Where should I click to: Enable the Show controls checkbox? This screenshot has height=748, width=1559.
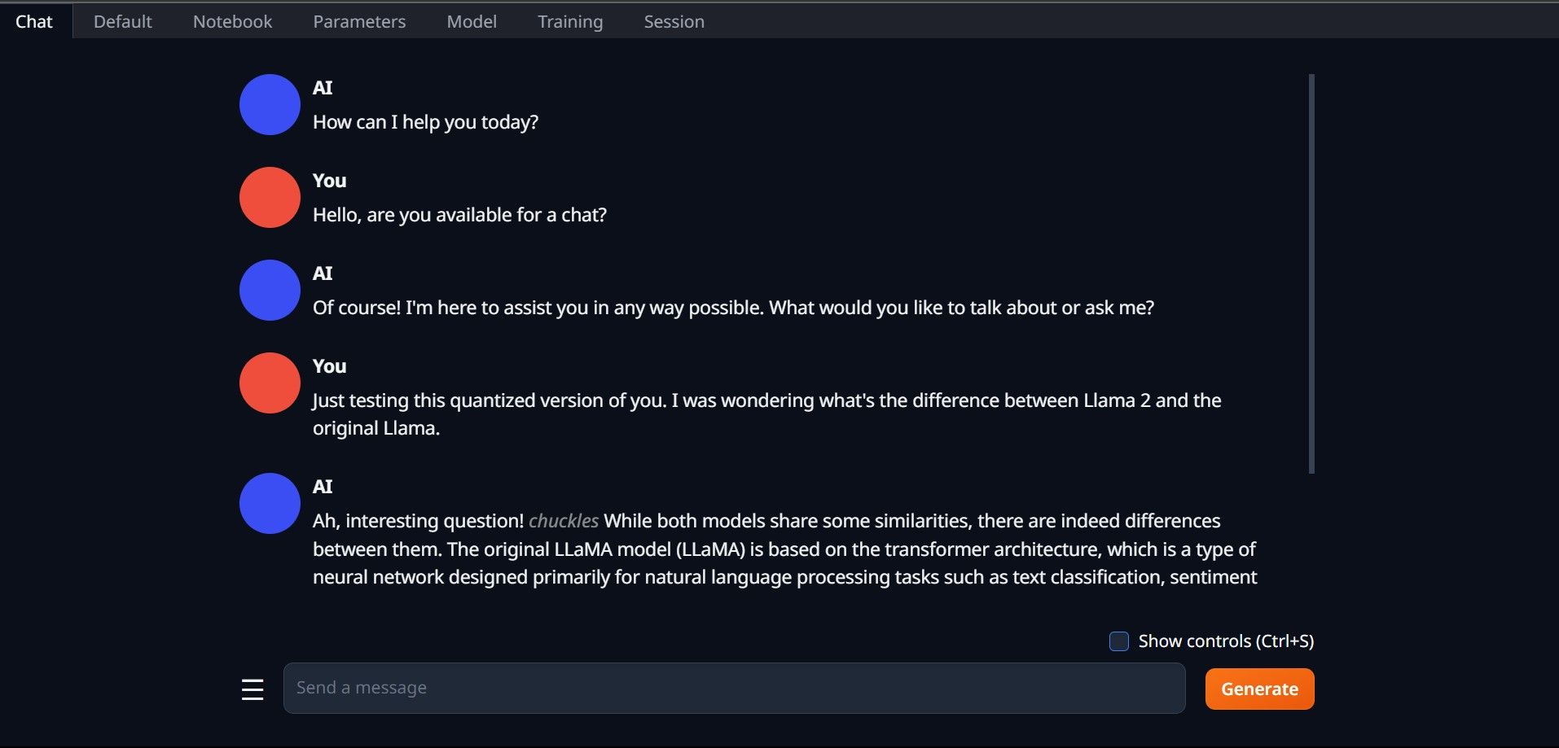coord(1118,641)
